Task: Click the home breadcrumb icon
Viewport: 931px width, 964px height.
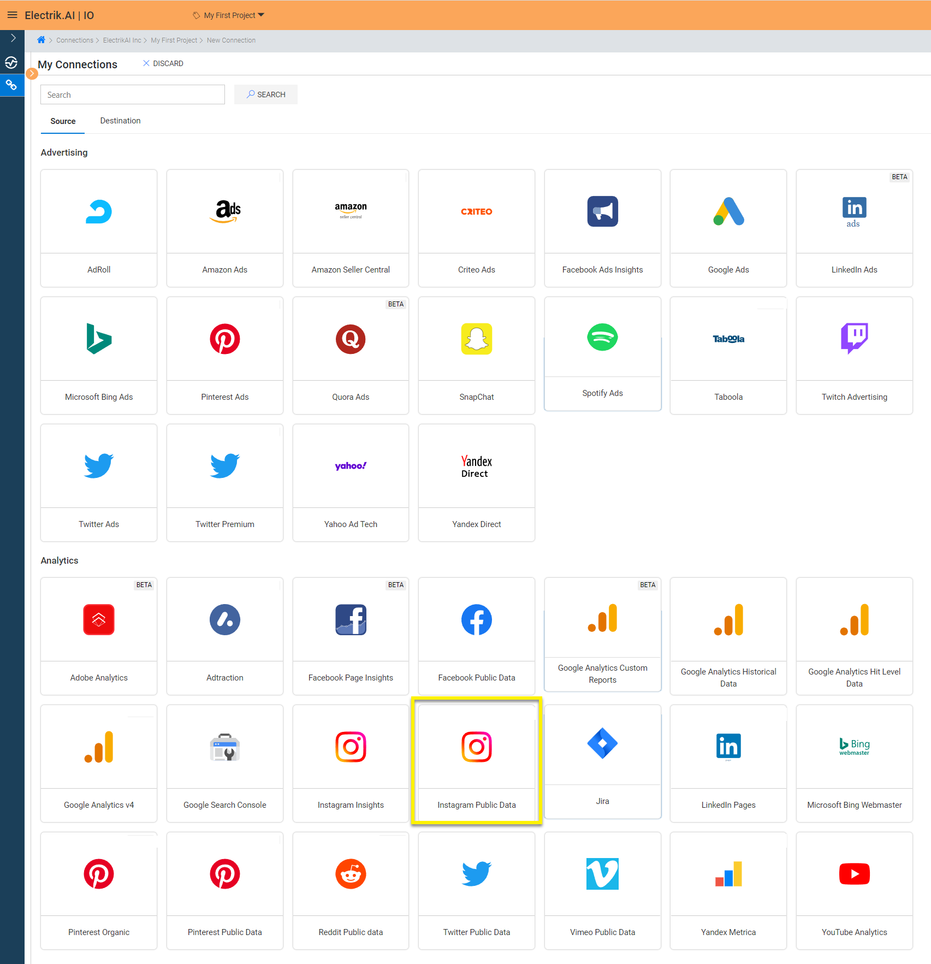Action: pos(41,40)
